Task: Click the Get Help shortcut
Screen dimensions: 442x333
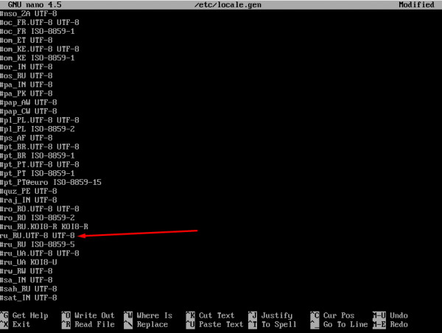Action: point(24,315)
